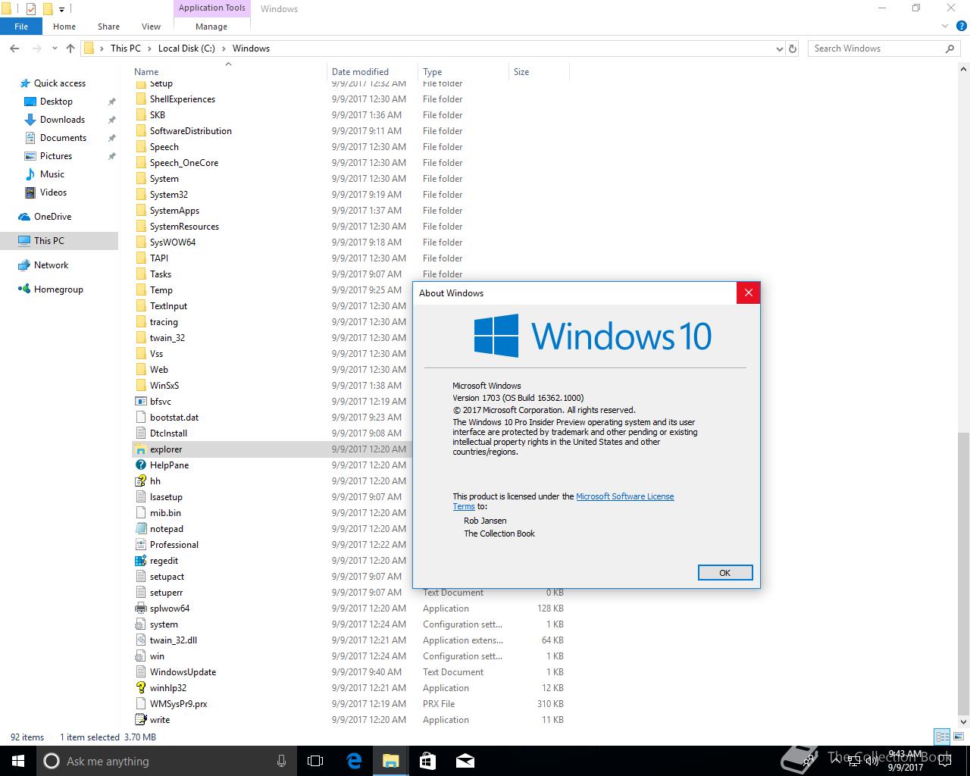
Task: Select the twain_32.dll file
Action: click(x=173, y=640)
